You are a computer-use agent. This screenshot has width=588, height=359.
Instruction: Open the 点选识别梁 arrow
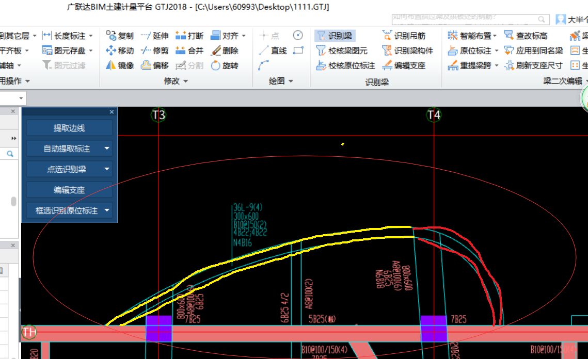coord(107,169)
